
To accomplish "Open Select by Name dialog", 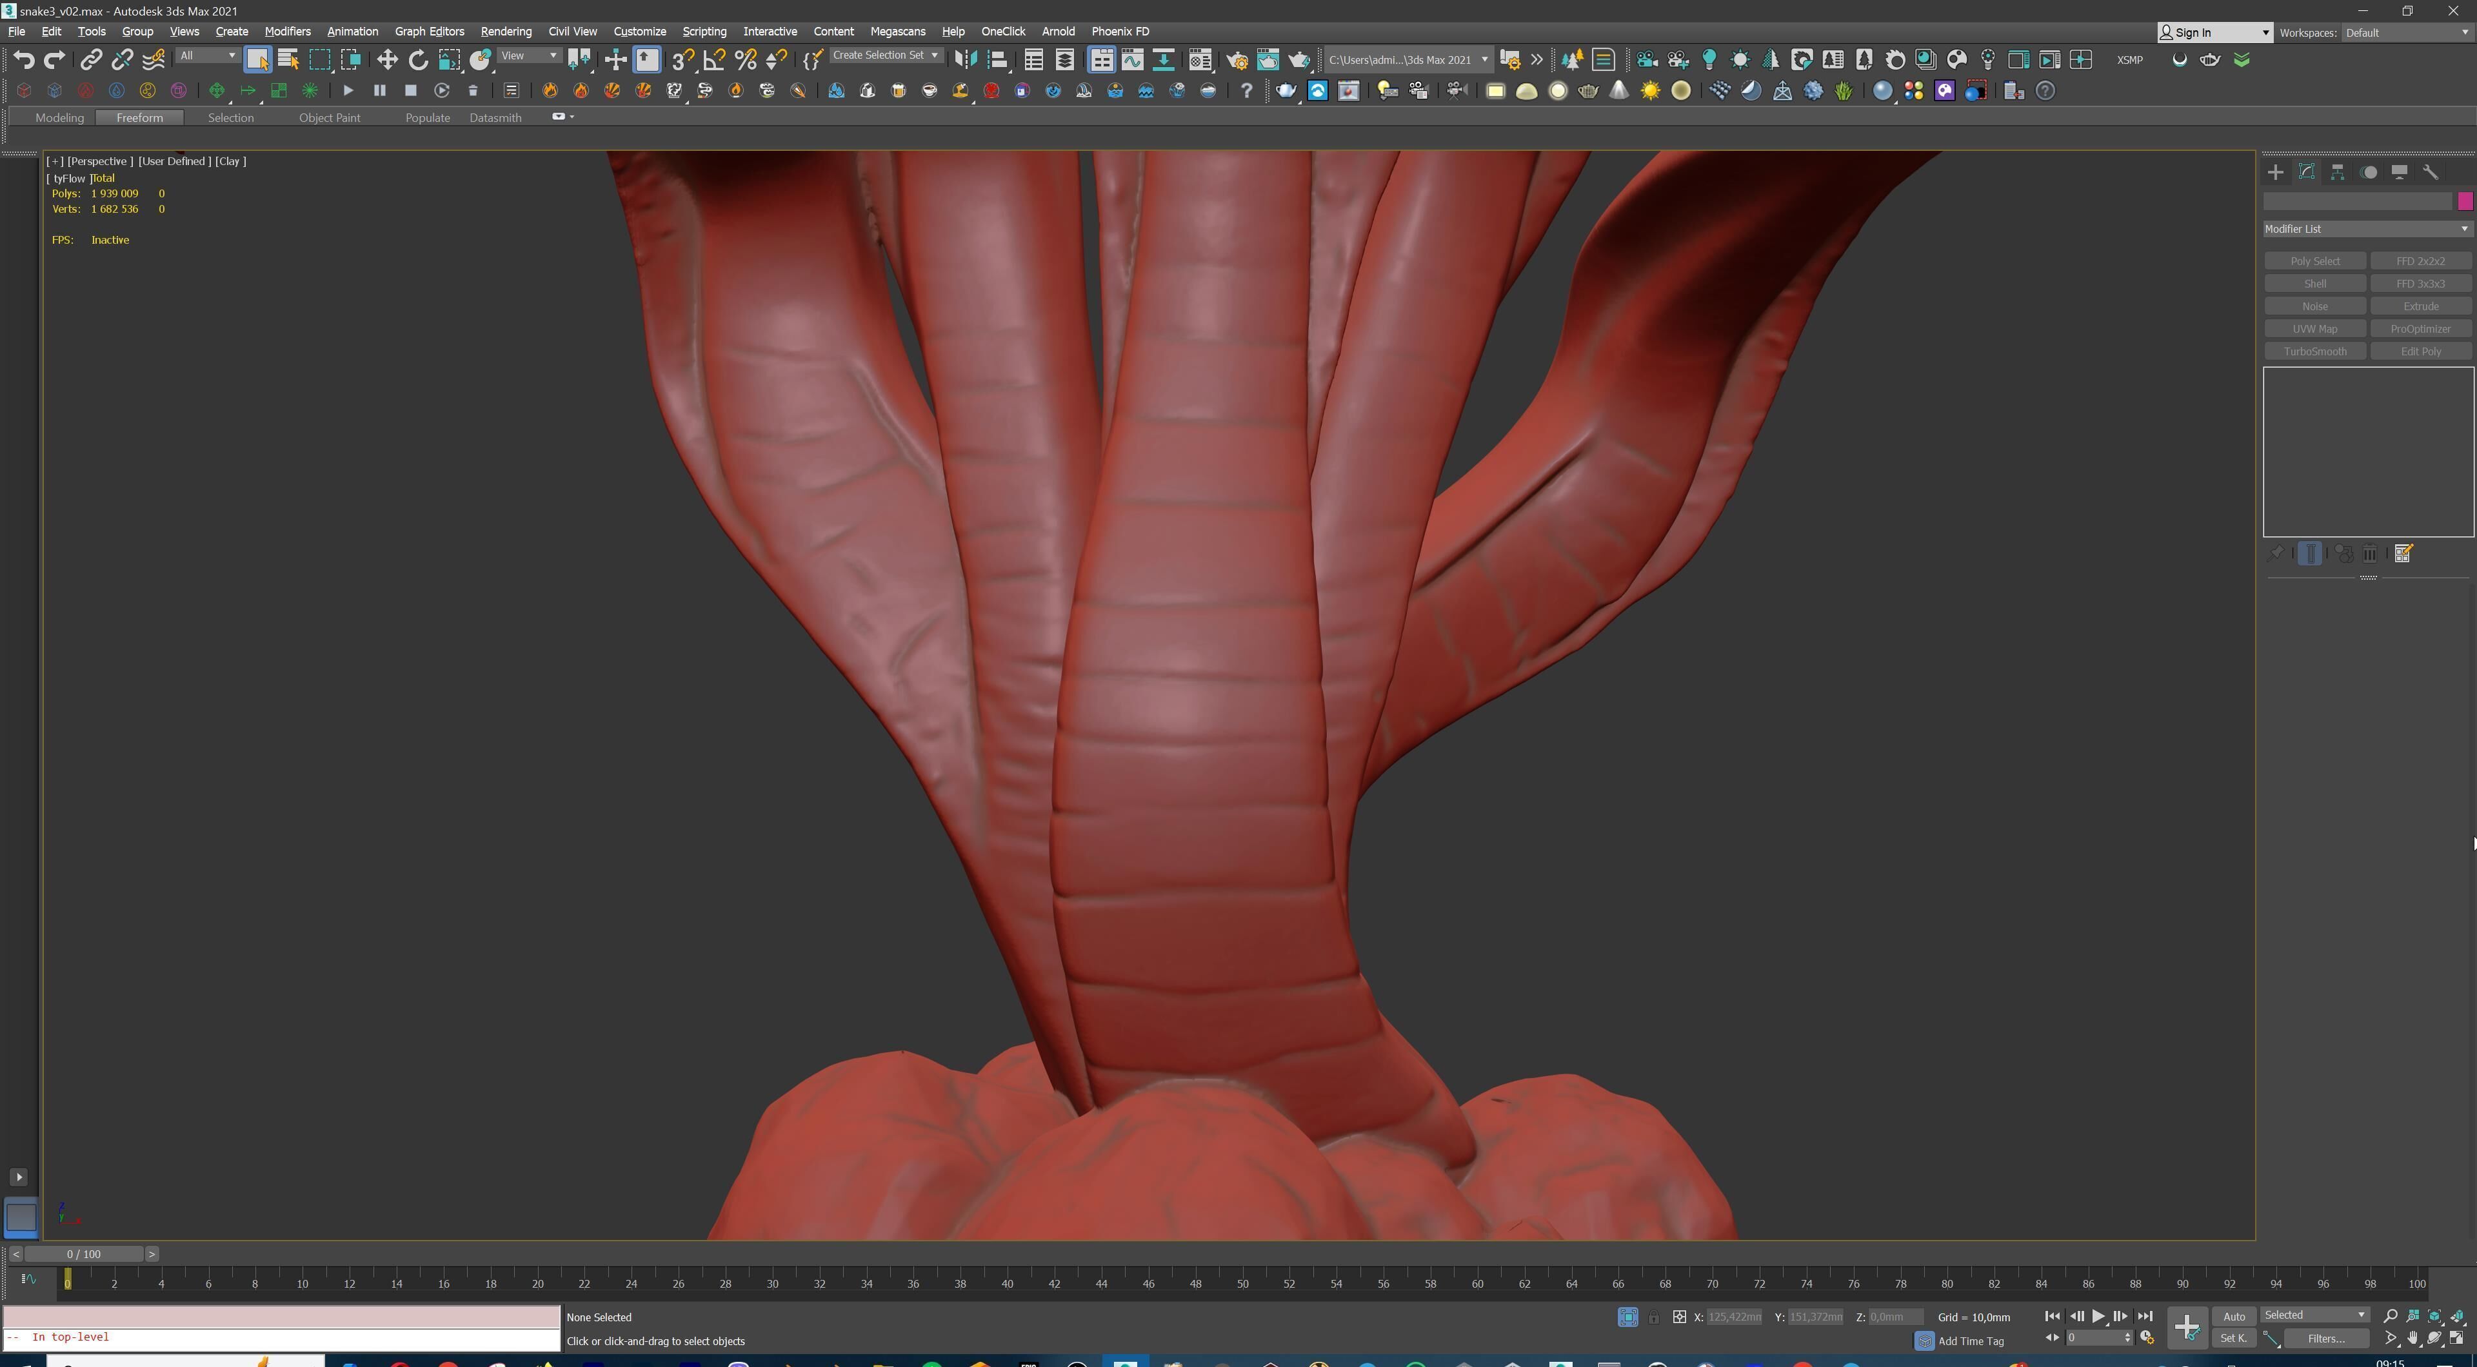I will (x=288, y=59).
